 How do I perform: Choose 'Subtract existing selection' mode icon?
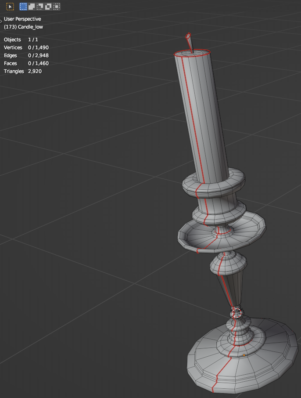[40, 7]
